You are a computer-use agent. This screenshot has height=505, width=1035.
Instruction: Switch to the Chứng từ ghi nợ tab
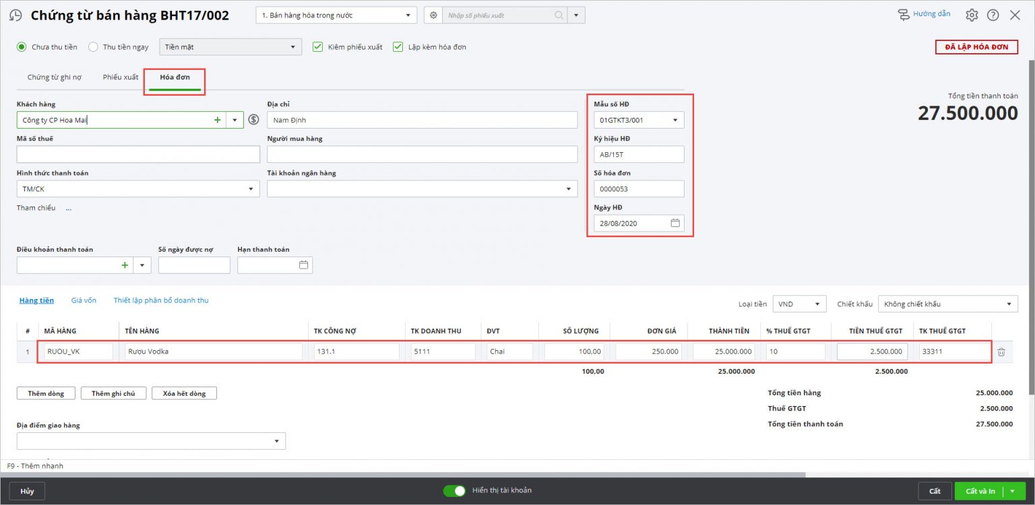[55, 77]
